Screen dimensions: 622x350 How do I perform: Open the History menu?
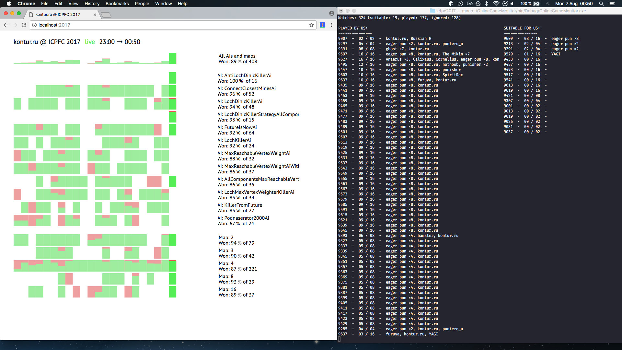(92, 4)
